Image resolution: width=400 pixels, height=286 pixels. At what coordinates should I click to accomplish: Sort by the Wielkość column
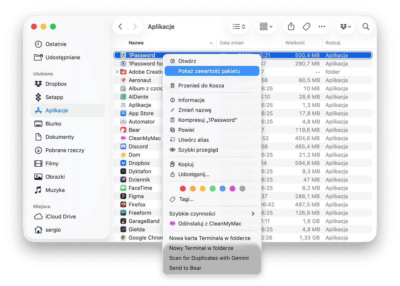[x=295, y=43]
